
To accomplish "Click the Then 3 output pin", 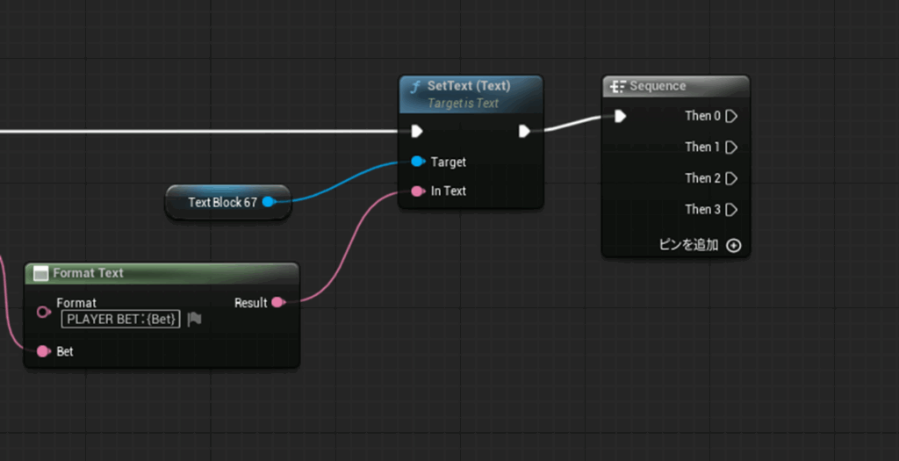I will [x=731, y=209].
